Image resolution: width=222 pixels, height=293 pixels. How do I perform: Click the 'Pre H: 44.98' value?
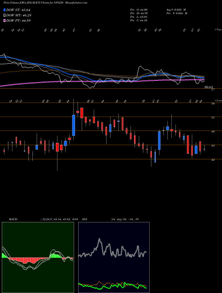(x=139, y=13)
